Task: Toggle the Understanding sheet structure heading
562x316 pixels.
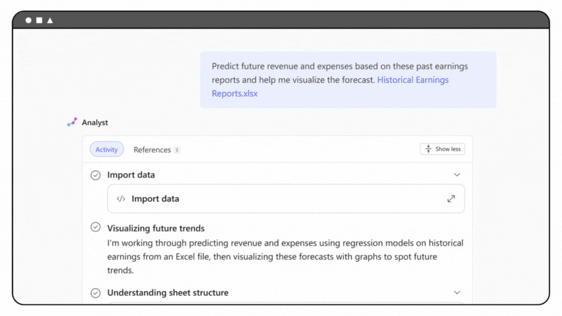Action: (x=168, y=292)
